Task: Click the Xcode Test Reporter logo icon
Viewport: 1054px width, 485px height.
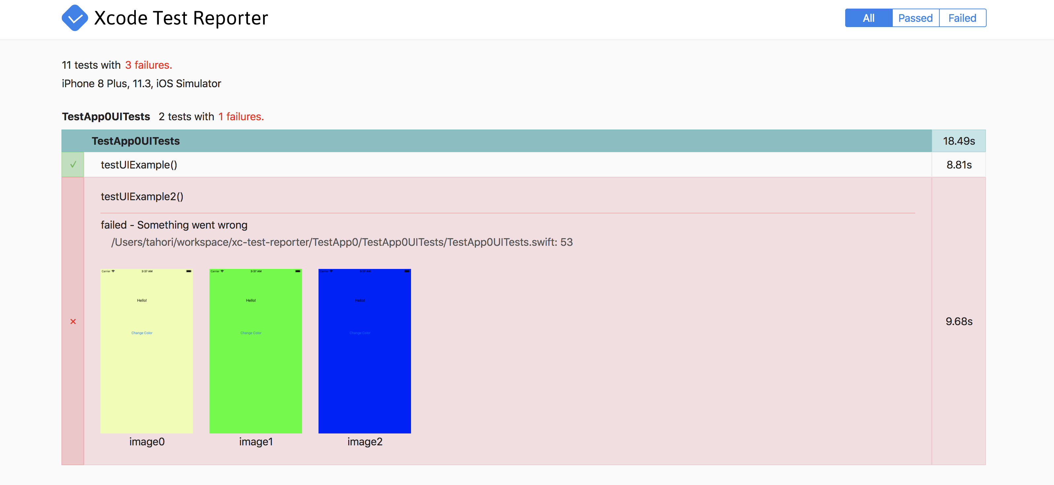Action: click(74, 18)
